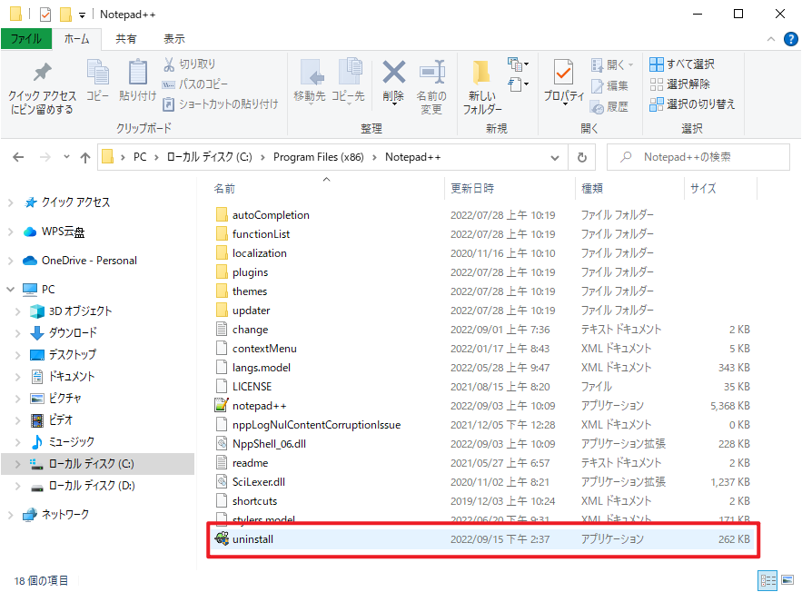Expand ローカル ディスク (D:) node

18,486
